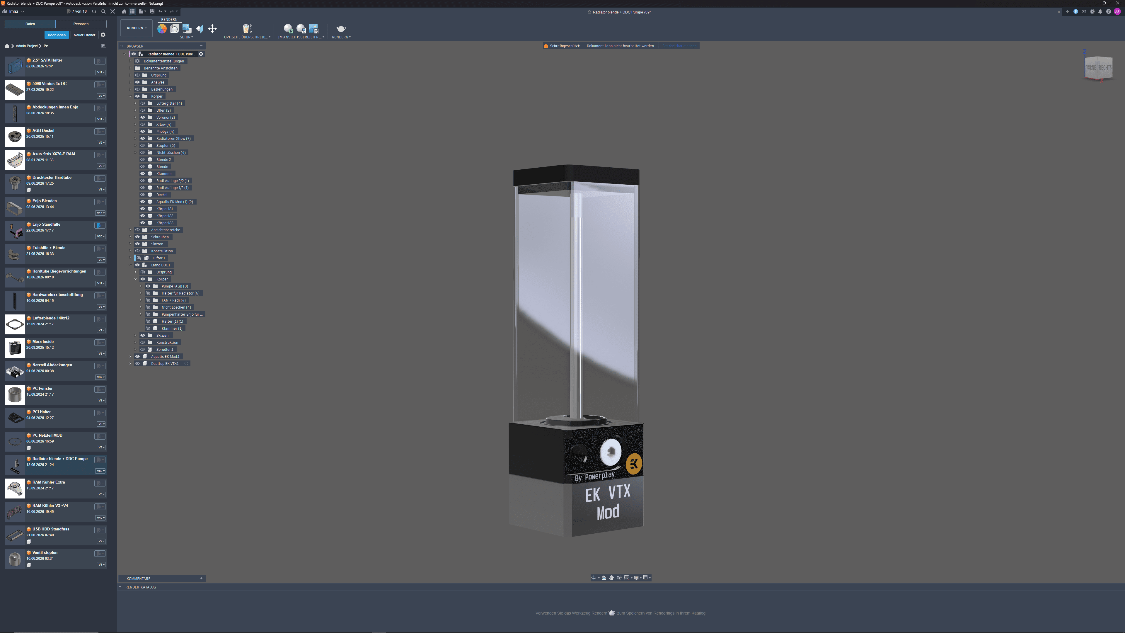Click the Undo arrow
The width and height of the screenshot is (1125, 633).
[x=161, y=11]
